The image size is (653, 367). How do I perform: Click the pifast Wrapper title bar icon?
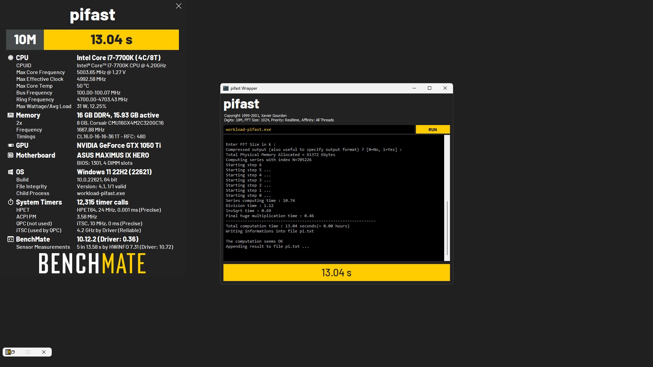226,88
